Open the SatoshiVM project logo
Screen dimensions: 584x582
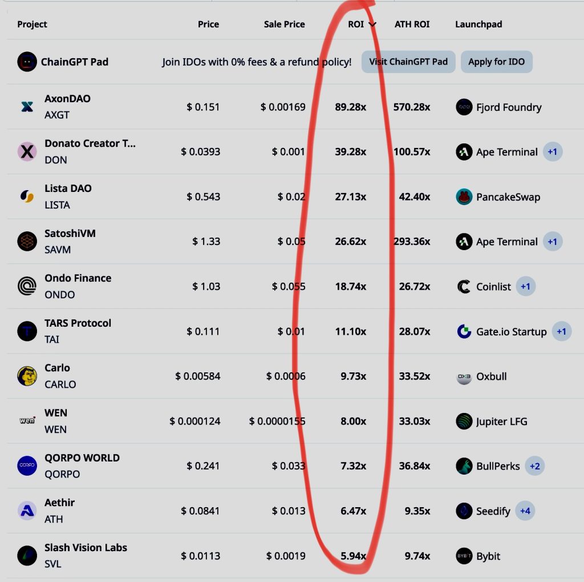(27, 242)
